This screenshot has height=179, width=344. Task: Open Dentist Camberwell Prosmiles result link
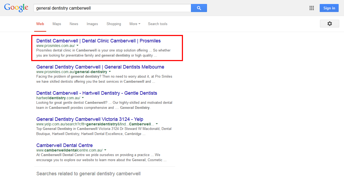pyautogui.click(x=99, y=41)
